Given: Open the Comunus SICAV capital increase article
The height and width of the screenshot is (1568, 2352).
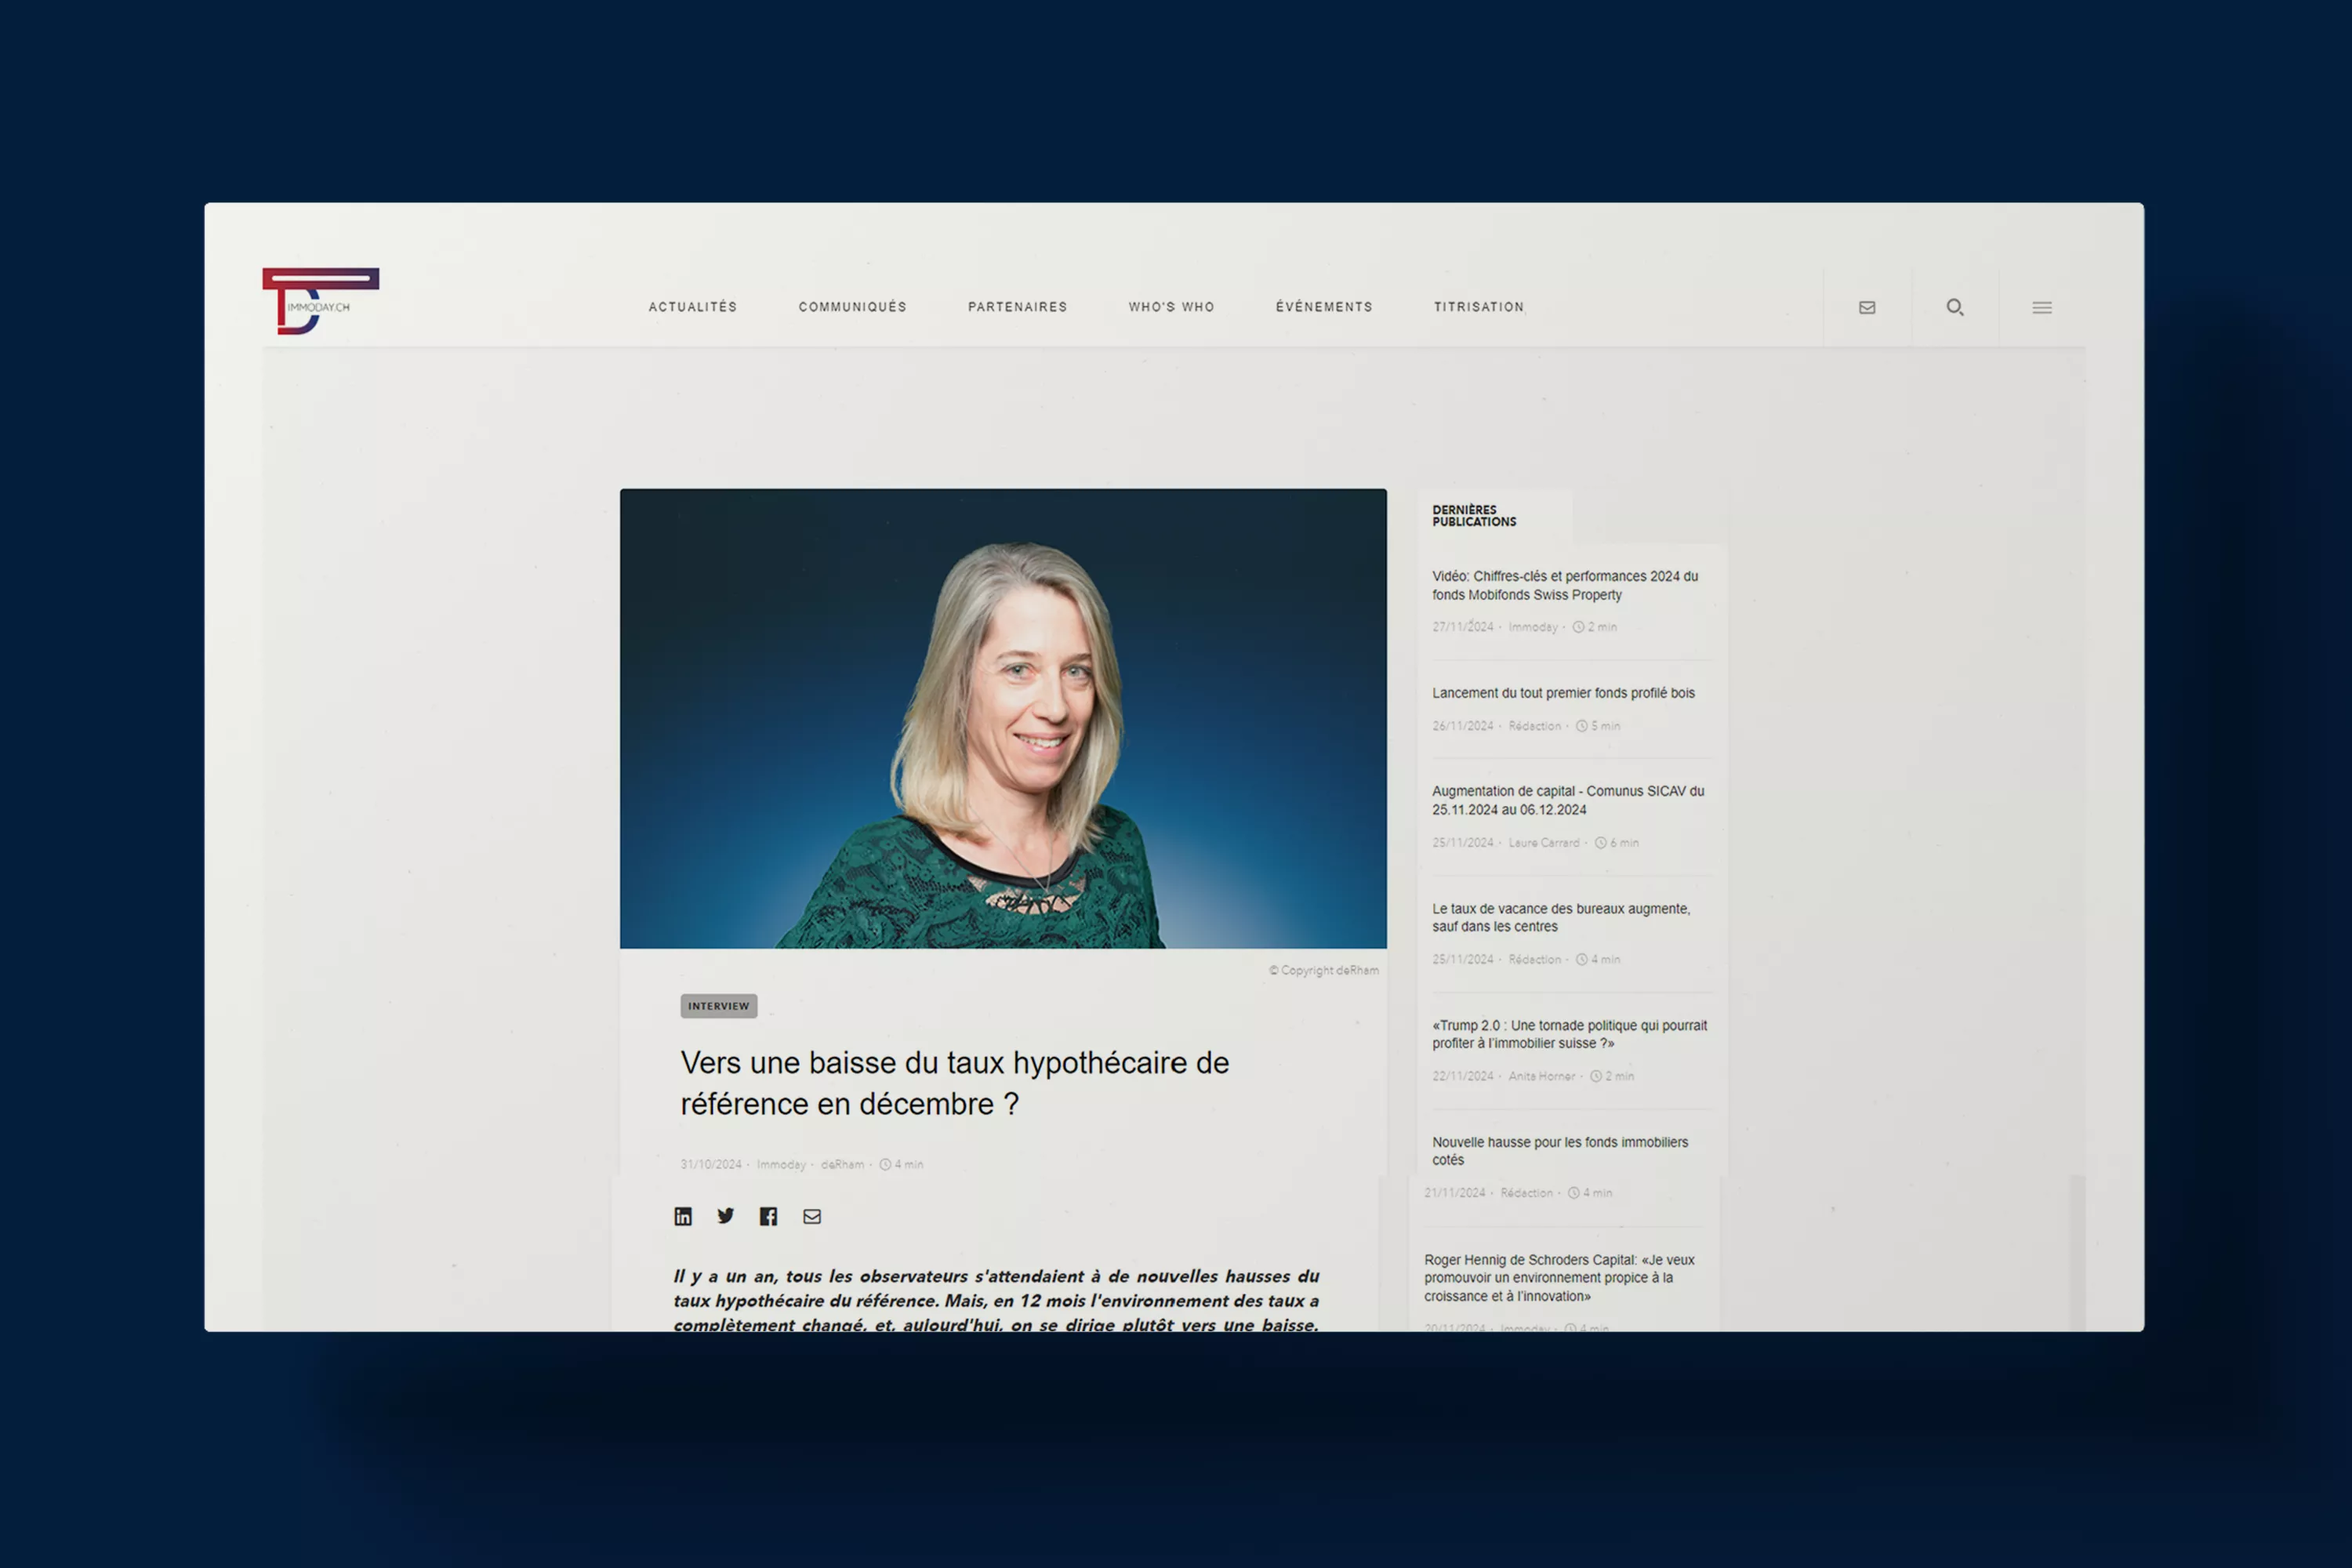Looking at the screenshot, I should click(x=1568, y=800).
